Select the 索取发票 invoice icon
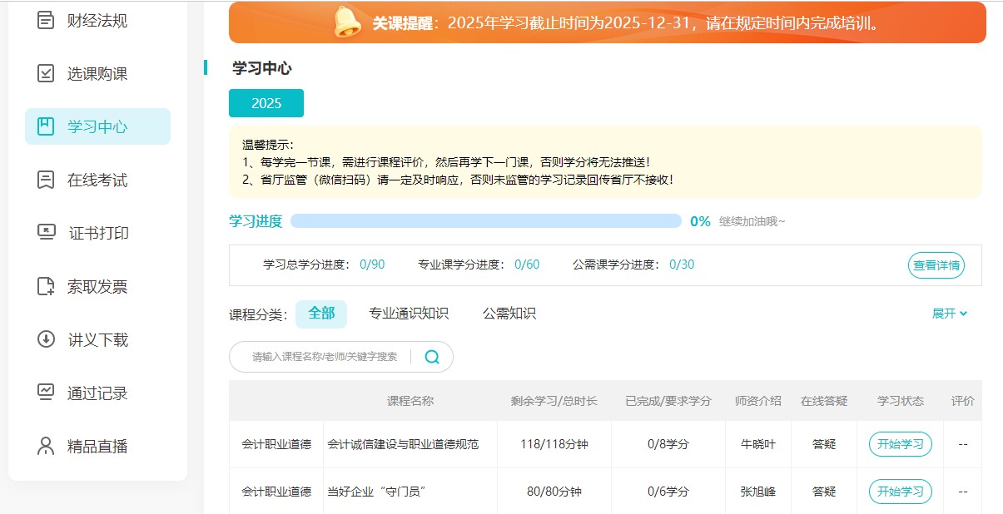The width and height of the screenshot is (1003, 514). (46, 285)
